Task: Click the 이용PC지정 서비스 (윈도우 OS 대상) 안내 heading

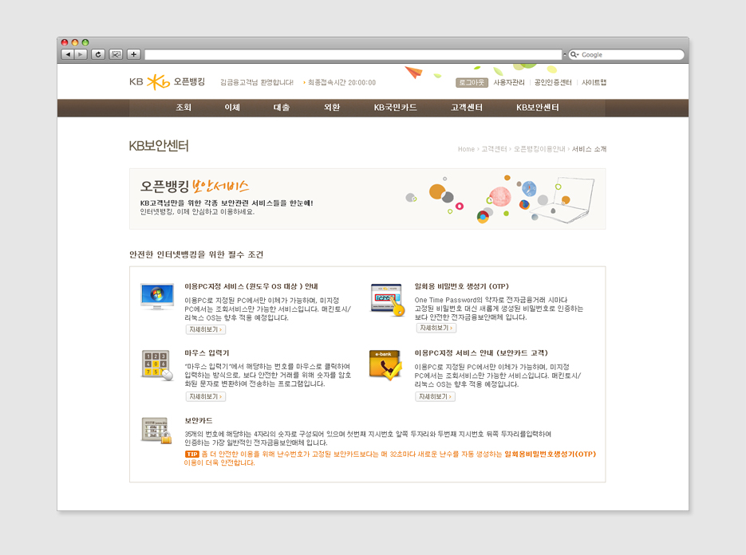Action: (251, 286)
